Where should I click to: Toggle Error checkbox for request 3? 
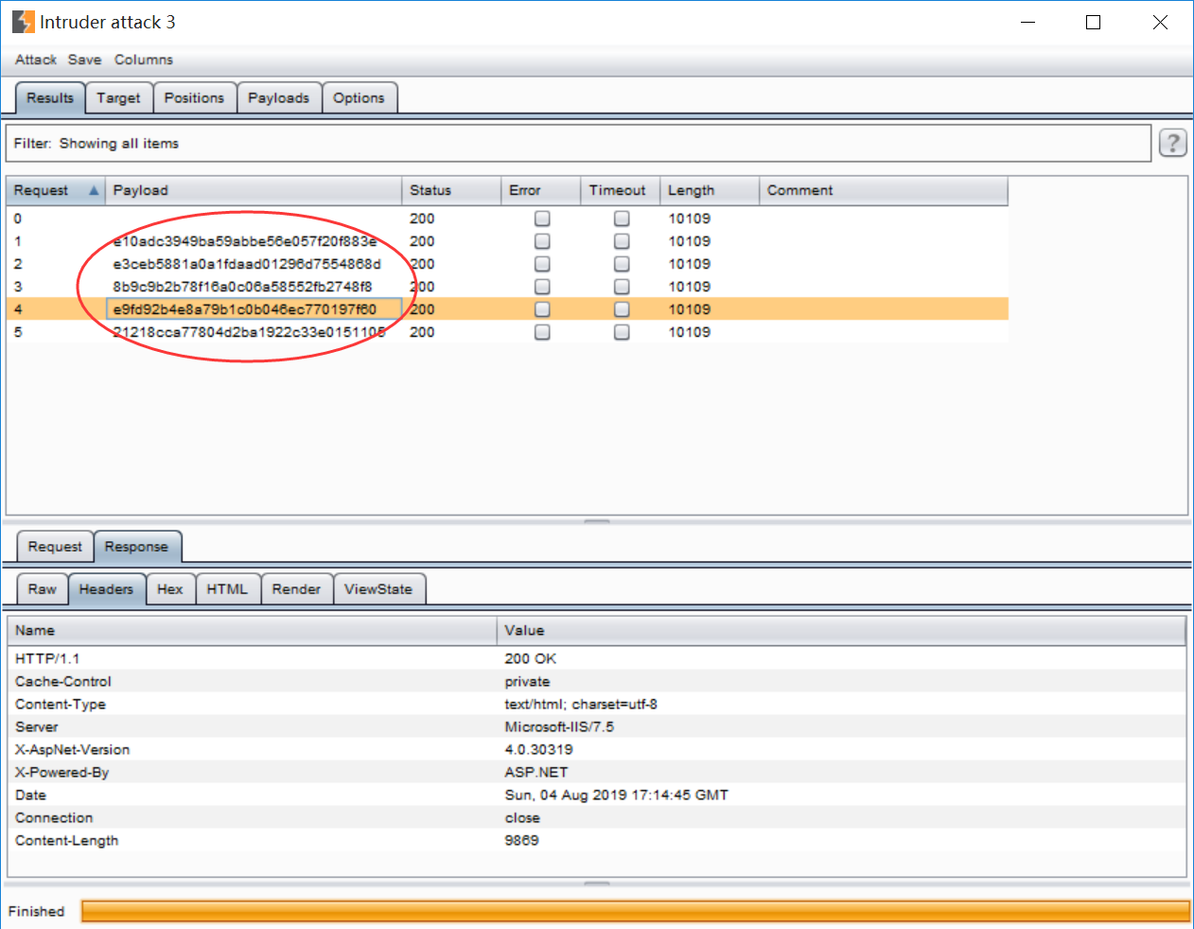(x=542, y=287)
